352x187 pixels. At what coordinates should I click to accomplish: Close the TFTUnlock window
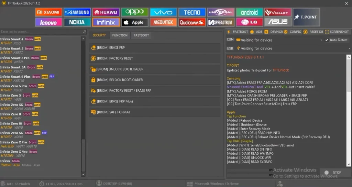coord(346,3)
